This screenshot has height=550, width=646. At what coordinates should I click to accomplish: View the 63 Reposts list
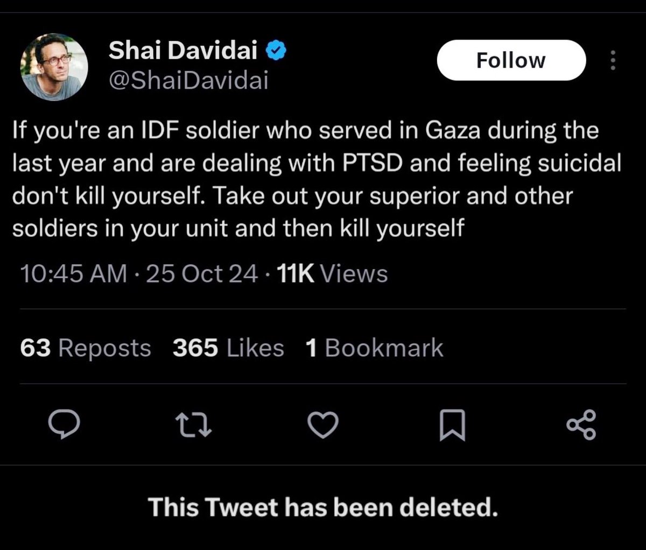coord(86,348)
